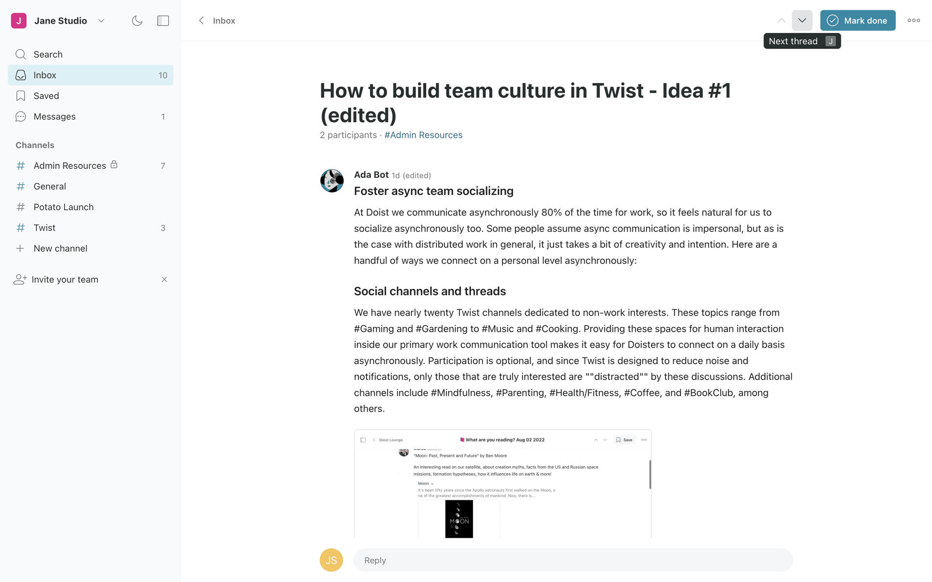Click the JS user avatar
This screenshot has height=582, width=932.
click(x=332, y=560)
